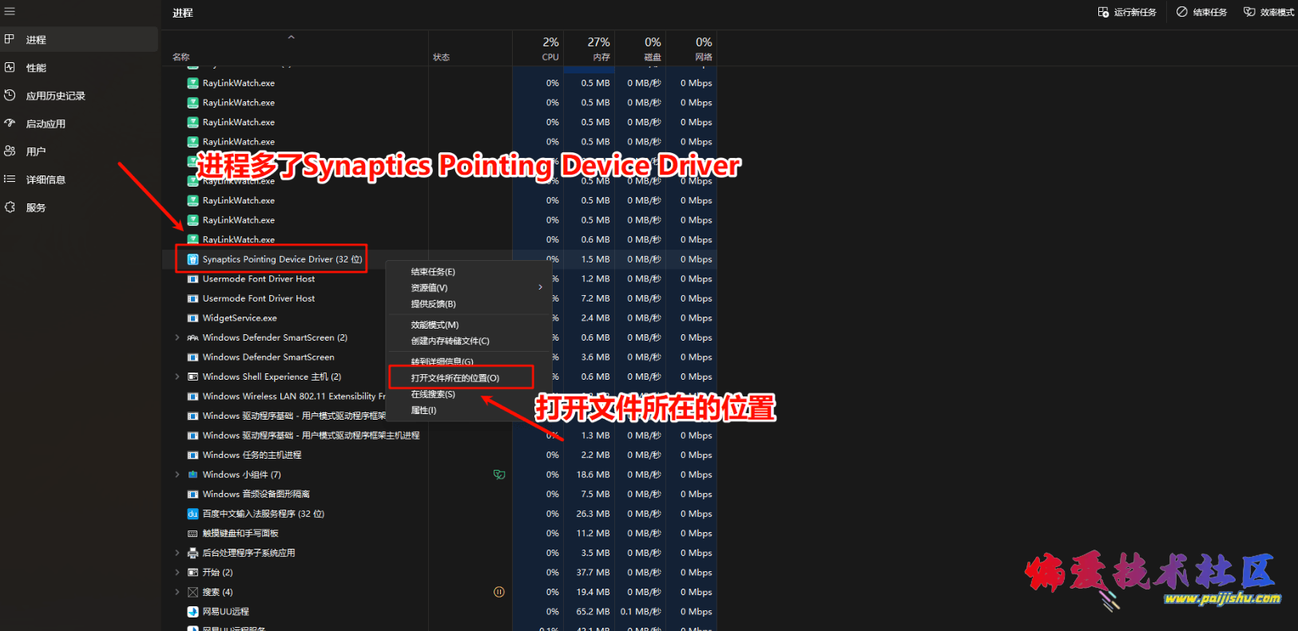1298x631 pixels.
Task: Click the 网易UU远程 process icon
Action: [193, 612]
